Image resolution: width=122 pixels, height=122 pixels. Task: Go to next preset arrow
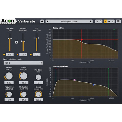[91, 21]
